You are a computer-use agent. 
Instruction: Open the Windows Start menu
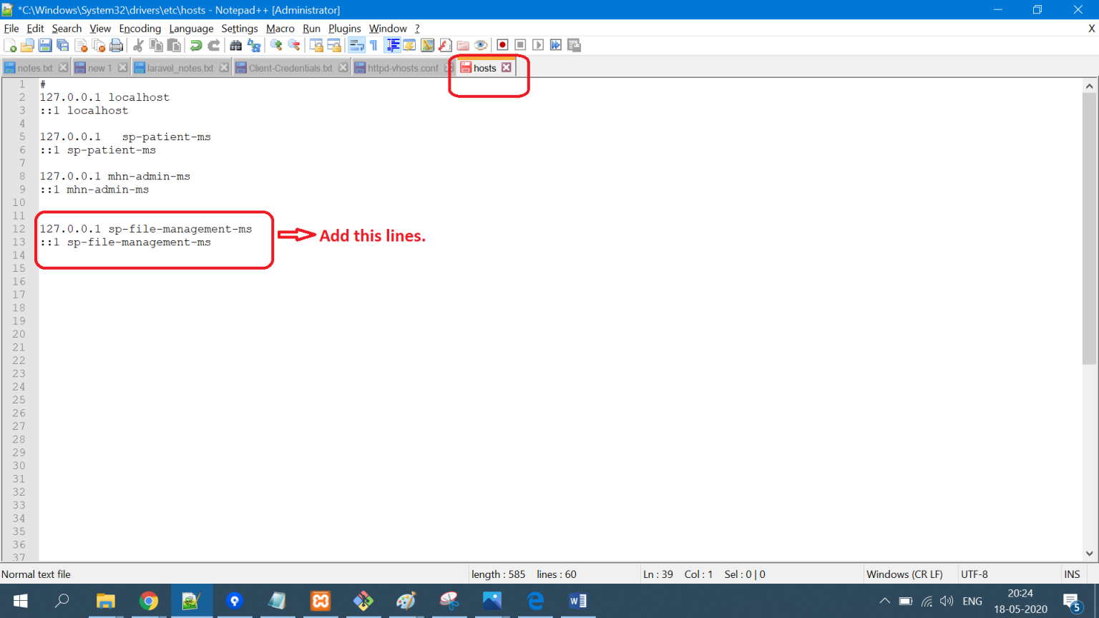(20, 601)
